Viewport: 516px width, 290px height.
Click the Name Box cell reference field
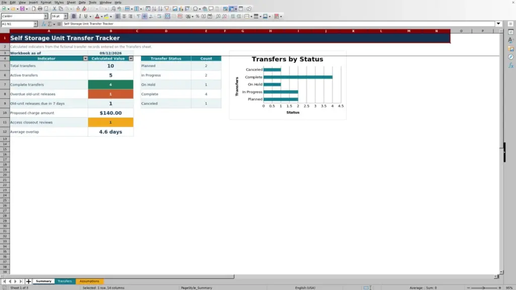click(17, 24)
